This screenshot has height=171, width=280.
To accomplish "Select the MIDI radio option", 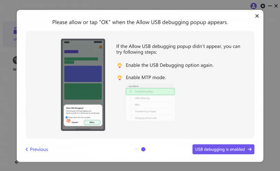I will coord(150,105).
